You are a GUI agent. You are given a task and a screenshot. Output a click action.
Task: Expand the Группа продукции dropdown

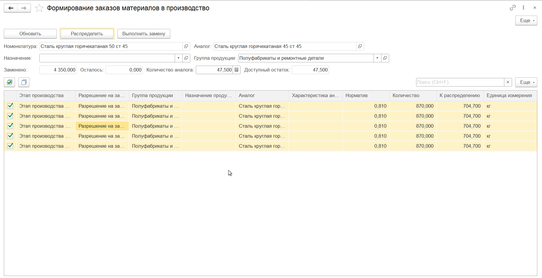pyautogui.click(x=377, y=58)
